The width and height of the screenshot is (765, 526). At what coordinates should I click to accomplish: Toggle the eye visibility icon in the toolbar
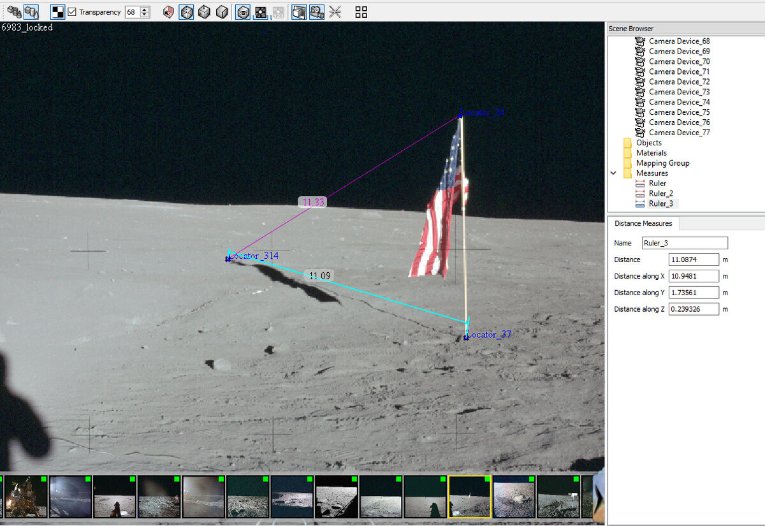[x=244, y=12]
